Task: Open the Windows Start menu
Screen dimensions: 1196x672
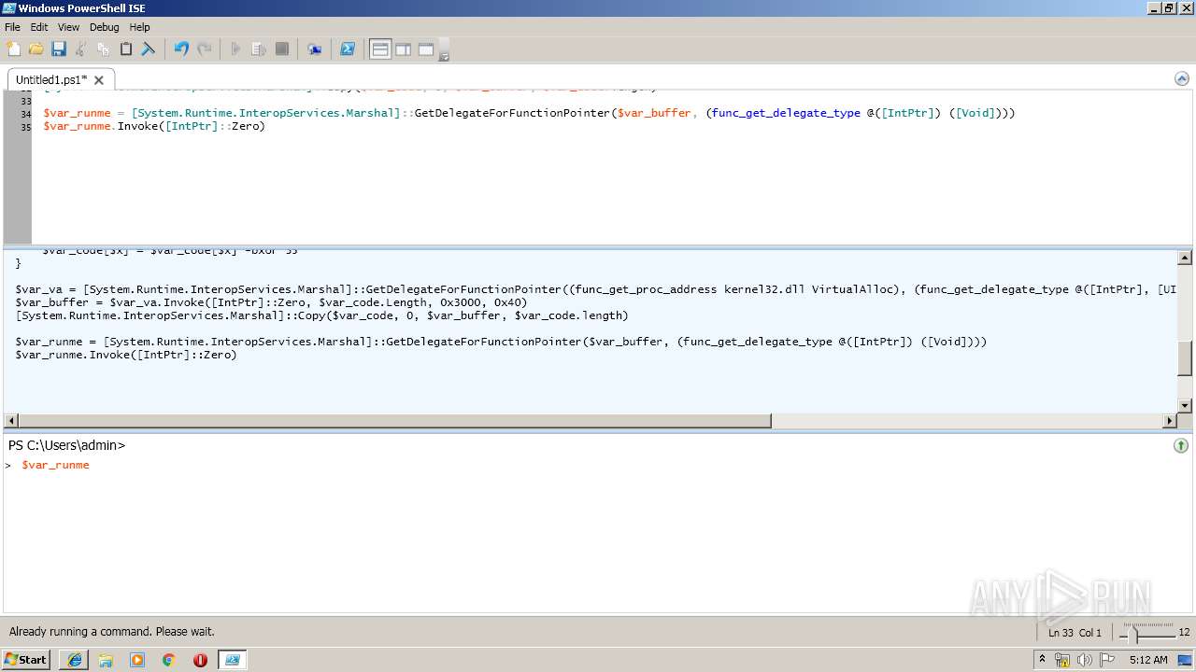Action: tap(25, 659)
